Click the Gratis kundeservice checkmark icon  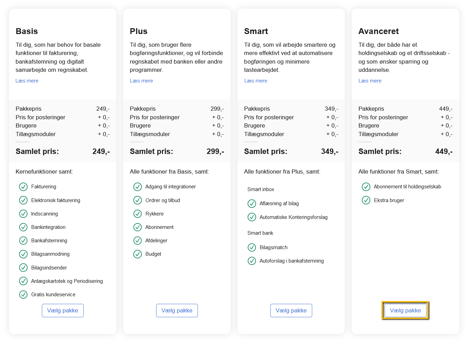tap(23, 294)
